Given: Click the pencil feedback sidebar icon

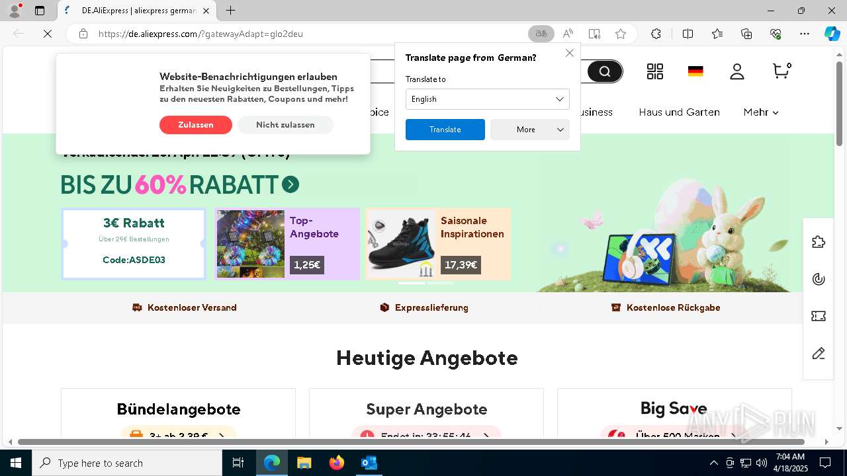Looking at the screenshot, I should (819, 354).
